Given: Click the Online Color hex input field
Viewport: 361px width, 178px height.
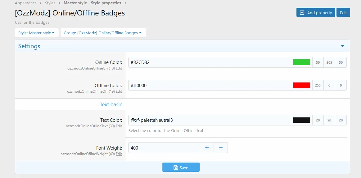Looking at the screenshot, I should (210, 62).
